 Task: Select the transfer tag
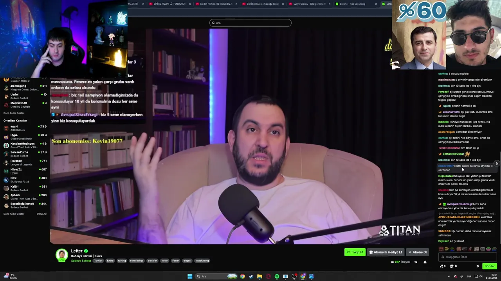(x=152, y=261)
